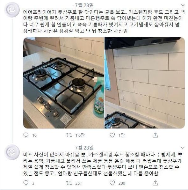Open the second tweet author's smiley avatar

[x=12, y=152]
